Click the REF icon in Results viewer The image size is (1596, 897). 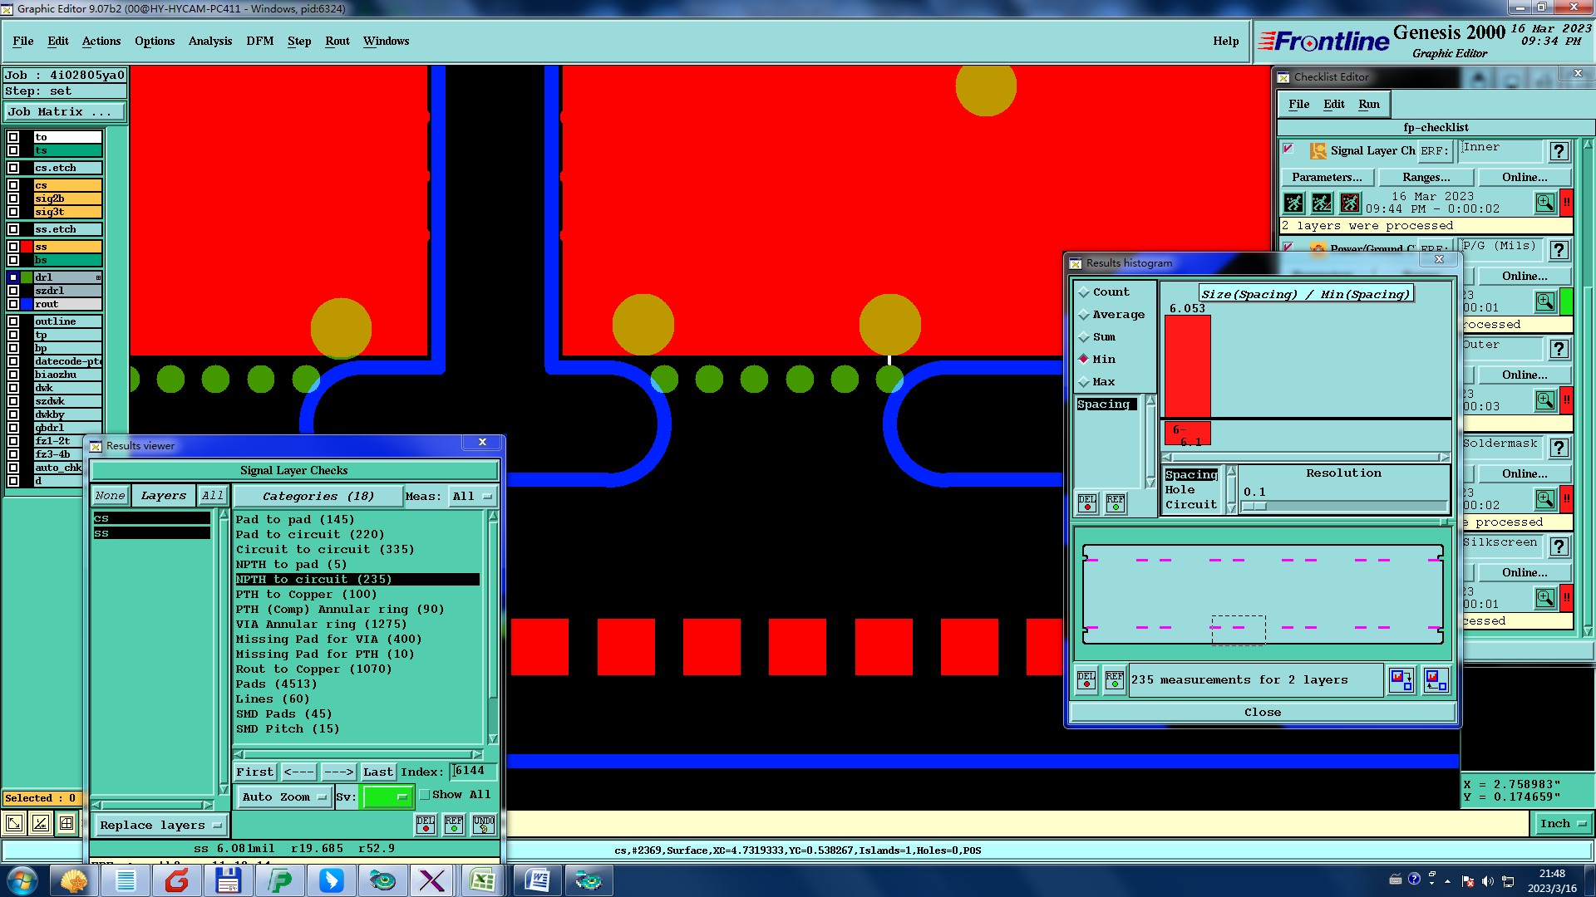[454, 824]
